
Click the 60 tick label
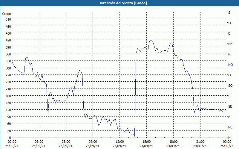(x=9, y=124)
